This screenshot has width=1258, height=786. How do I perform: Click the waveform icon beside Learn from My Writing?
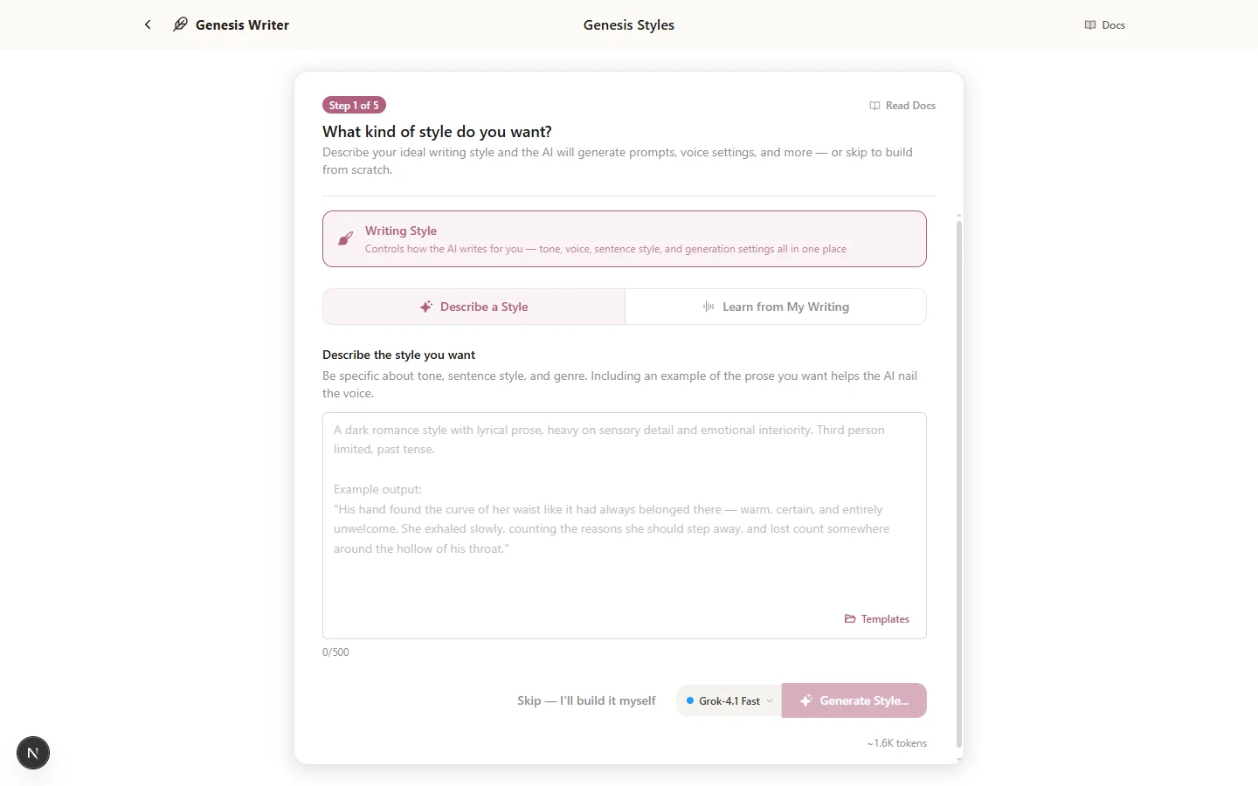pos(708,307)
